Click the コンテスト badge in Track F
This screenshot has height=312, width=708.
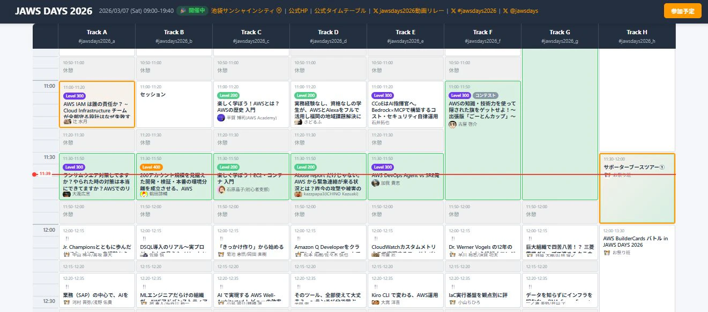[486, 95]
